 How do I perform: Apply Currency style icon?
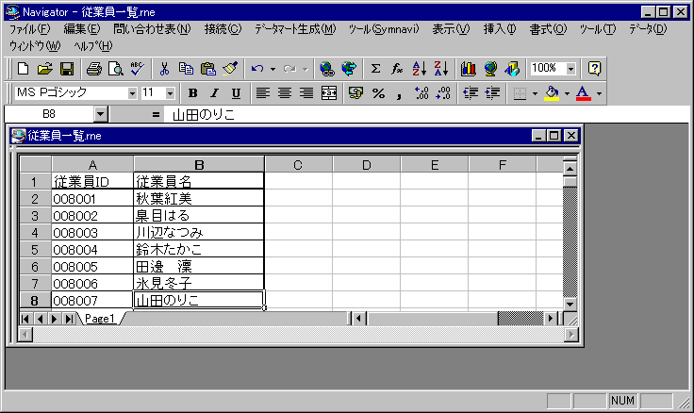355,93
